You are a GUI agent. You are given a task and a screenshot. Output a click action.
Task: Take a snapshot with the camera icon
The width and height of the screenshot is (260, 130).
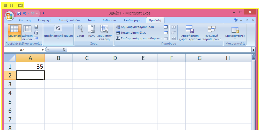coord(20,5)
